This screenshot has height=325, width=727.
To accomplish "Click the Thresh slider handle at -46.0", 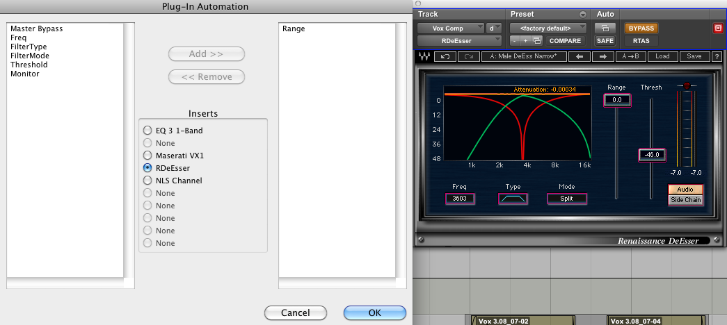I will [x=652, y=155].
